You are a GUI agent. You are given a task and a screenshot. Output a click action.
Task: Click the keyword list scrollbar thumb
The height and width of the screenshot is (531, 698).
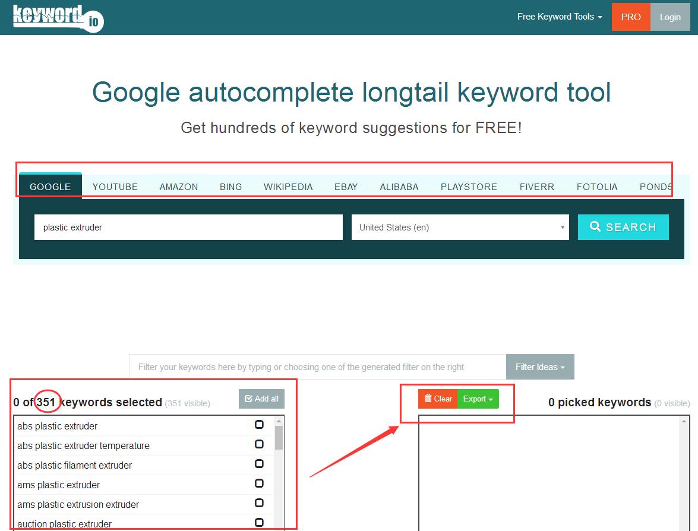click(279, 437)
